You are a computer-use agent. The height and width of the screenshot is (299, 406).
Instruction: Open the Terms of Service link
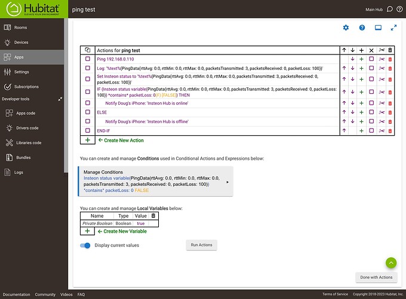(335, 294)
